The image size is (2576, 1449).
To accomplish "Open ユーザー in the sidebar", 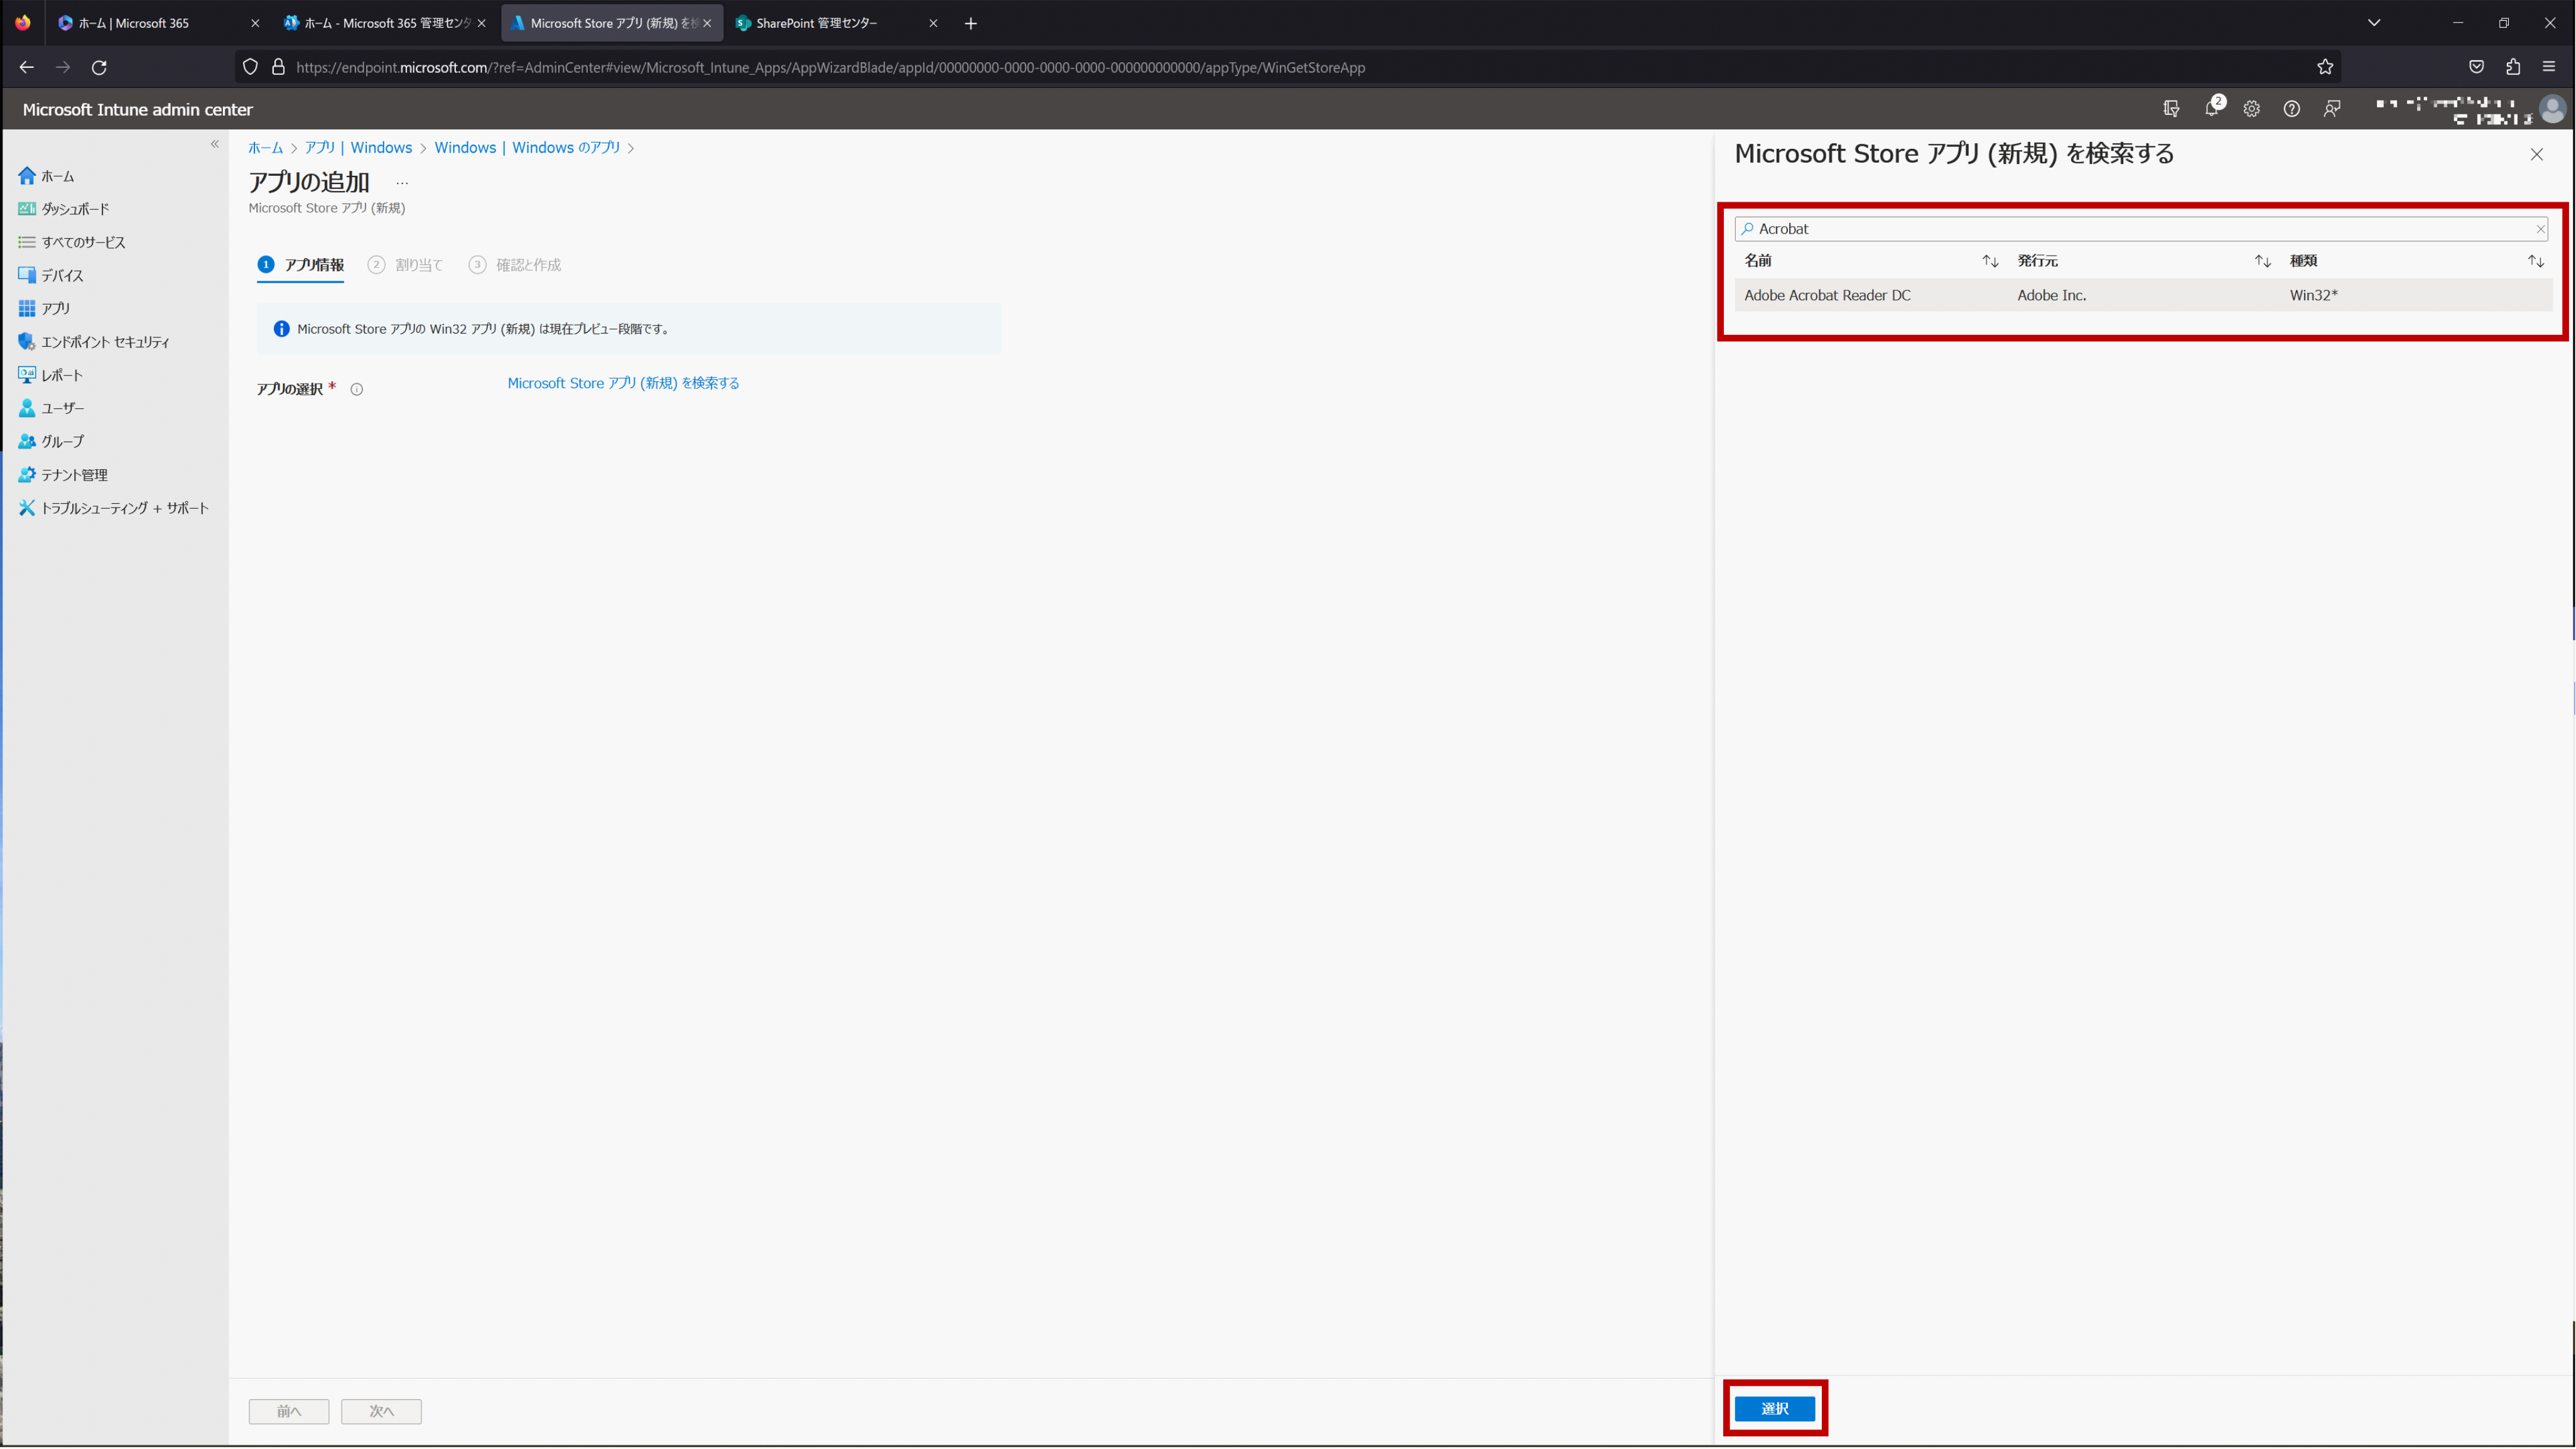I will 51,408.
